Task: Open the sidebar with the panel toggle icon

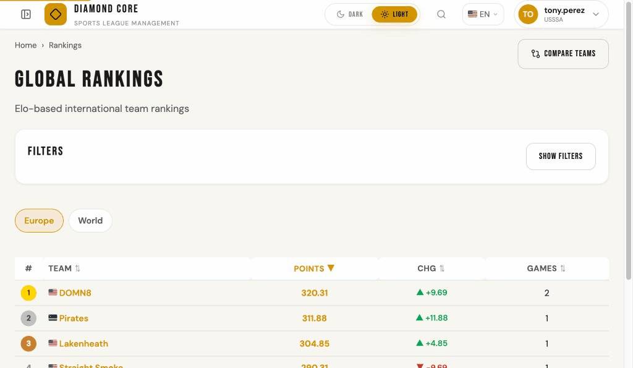Action: (25, 14)
